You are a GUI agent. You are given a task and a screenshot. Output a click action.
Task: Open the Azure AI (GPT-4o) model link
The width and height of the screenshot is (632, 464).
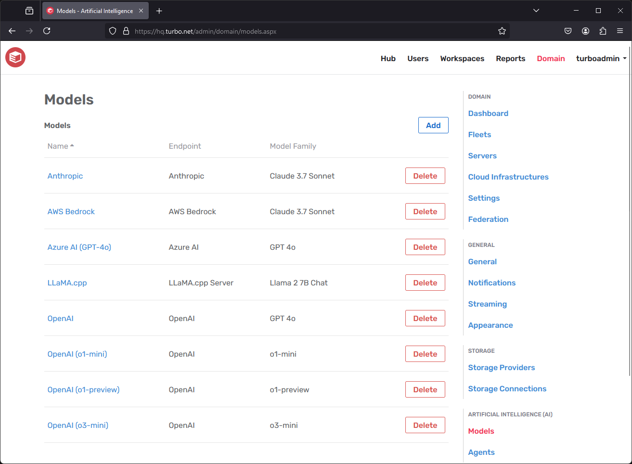point(79,247)
